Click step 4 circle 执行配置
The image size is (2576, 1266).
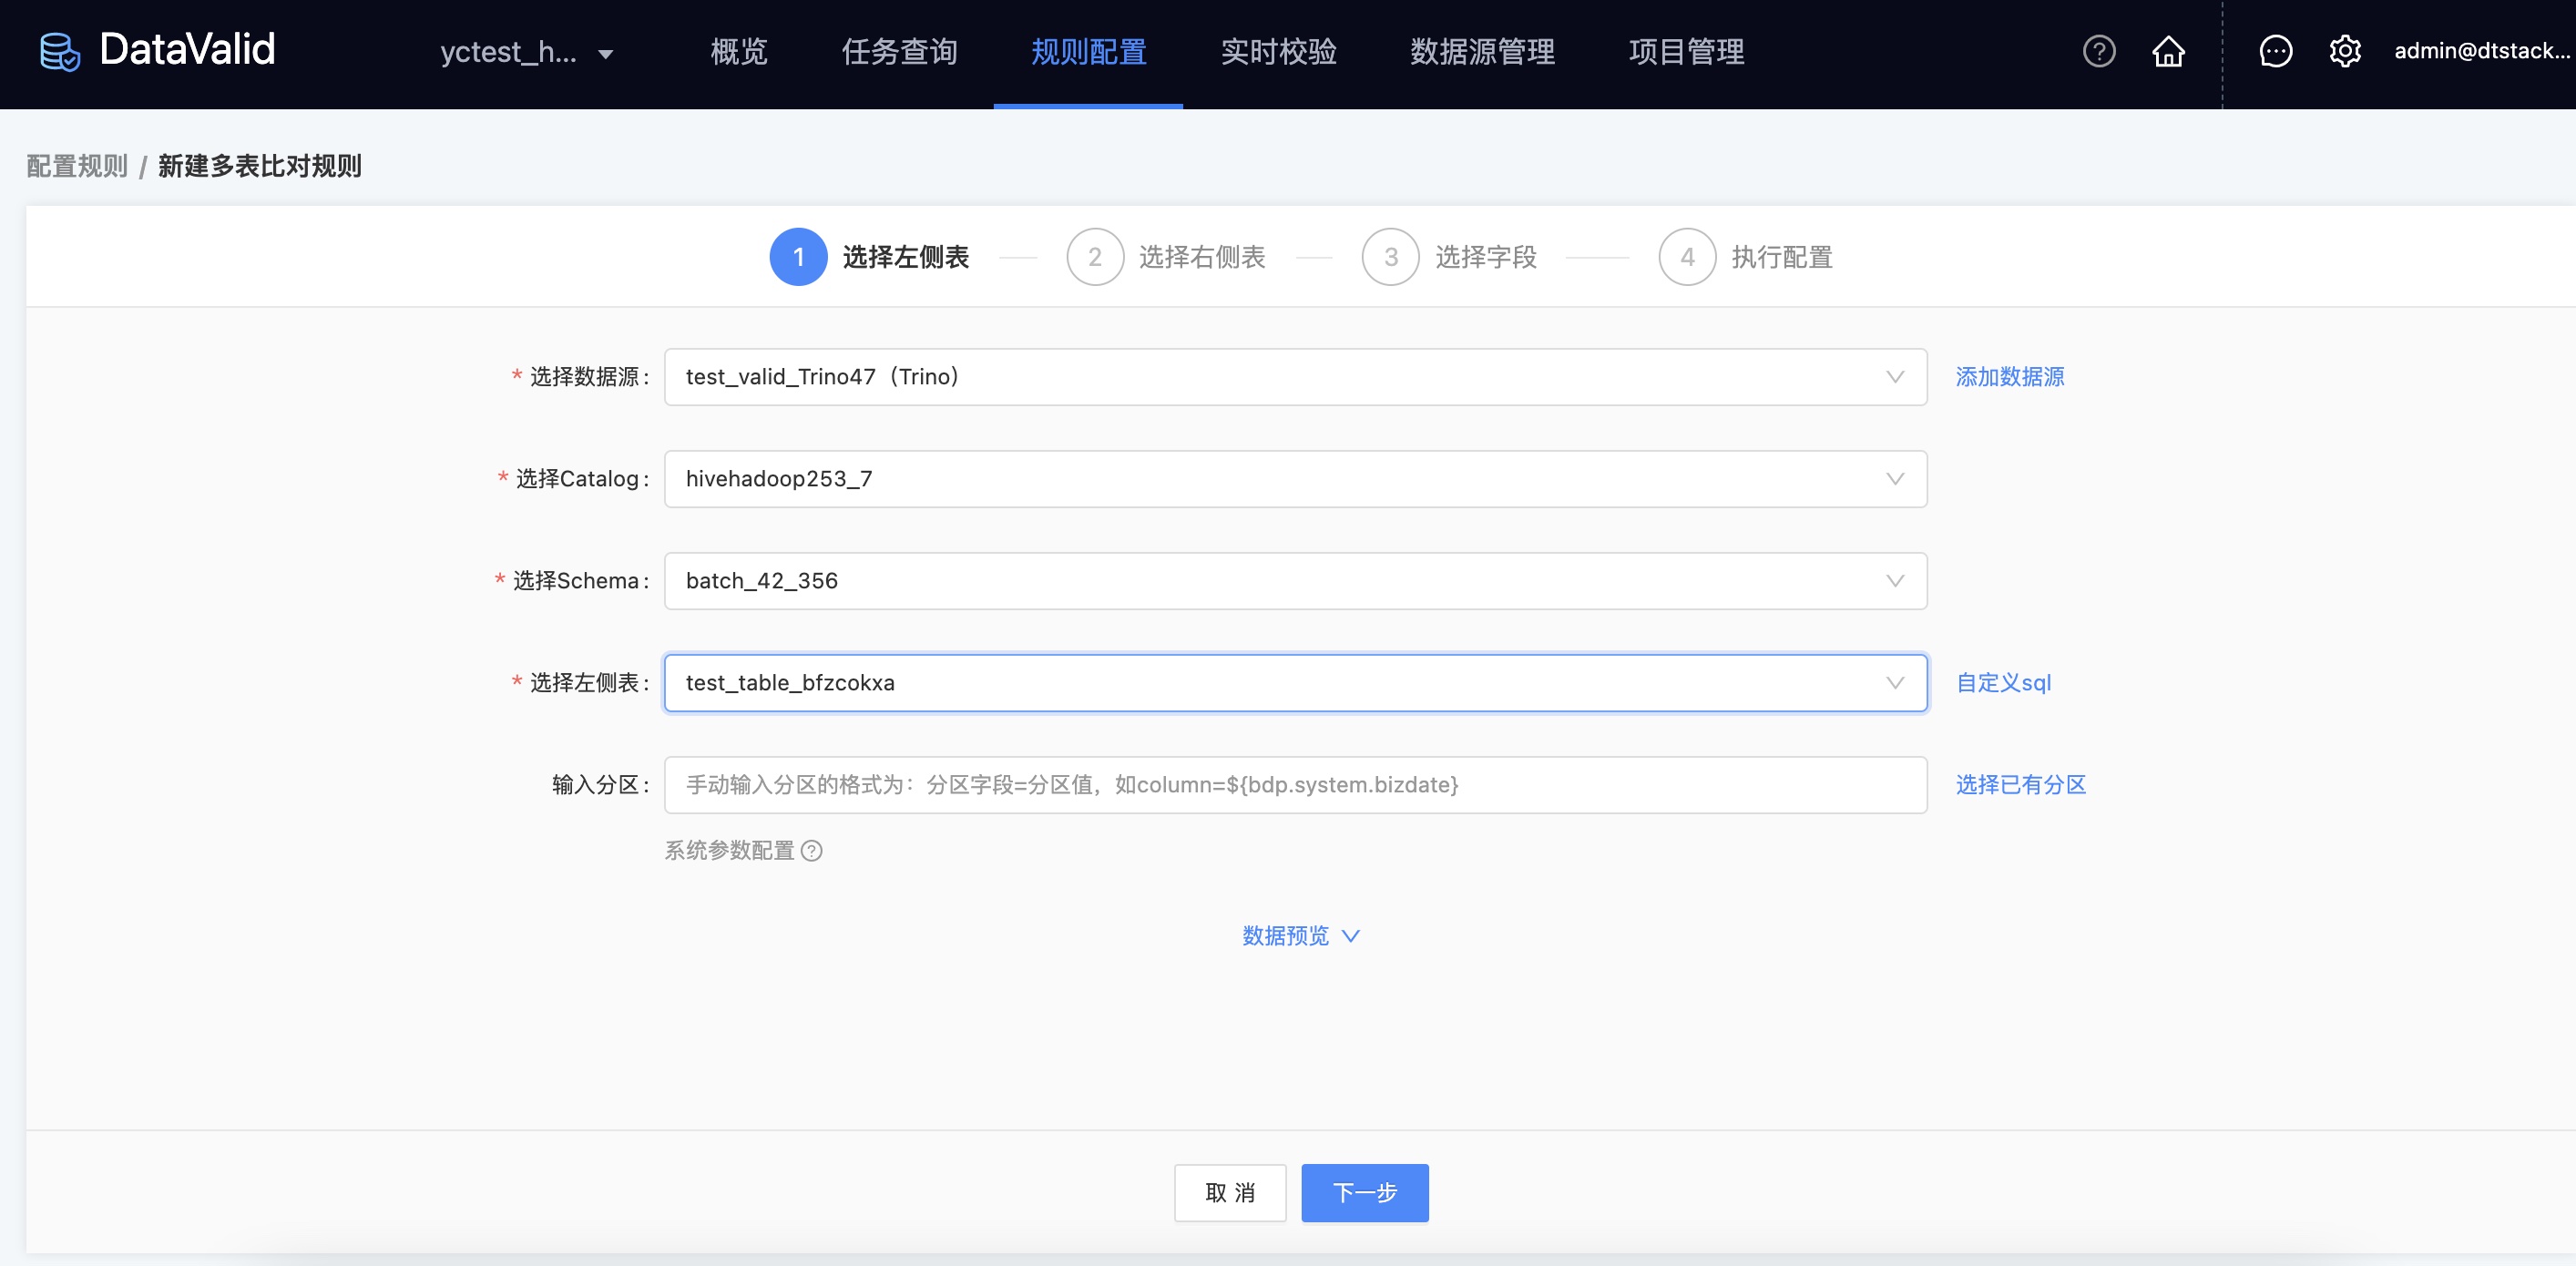click(1687, 257)
